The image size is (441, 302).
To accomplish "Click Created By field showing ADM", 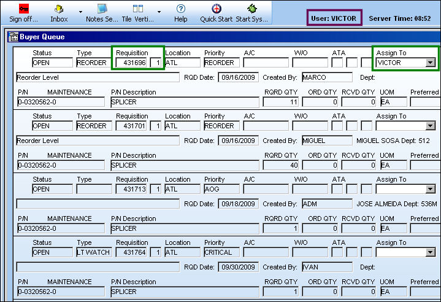I will point(327,204).
